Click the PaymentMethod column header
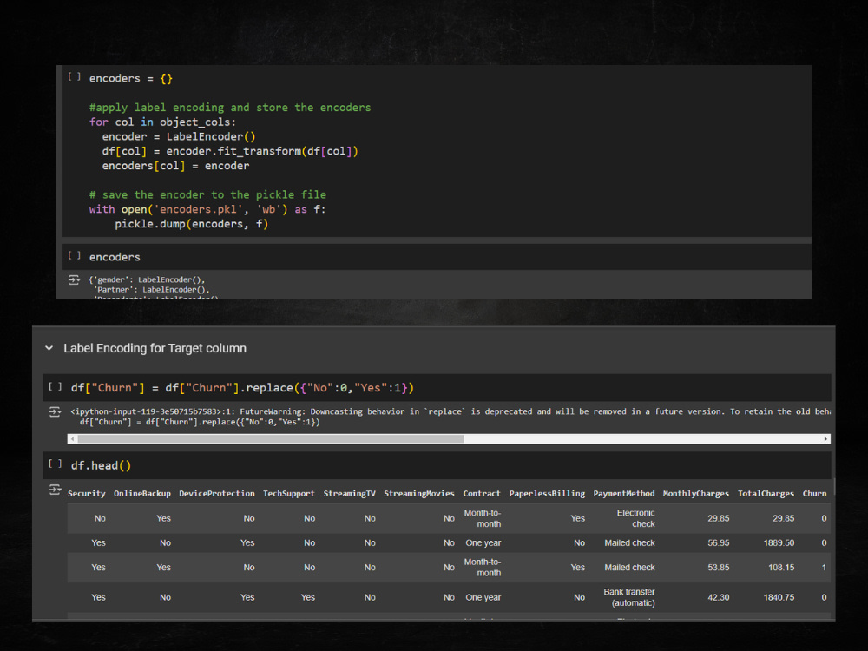This screenshot has height=651, width=868. coord(624,494)
